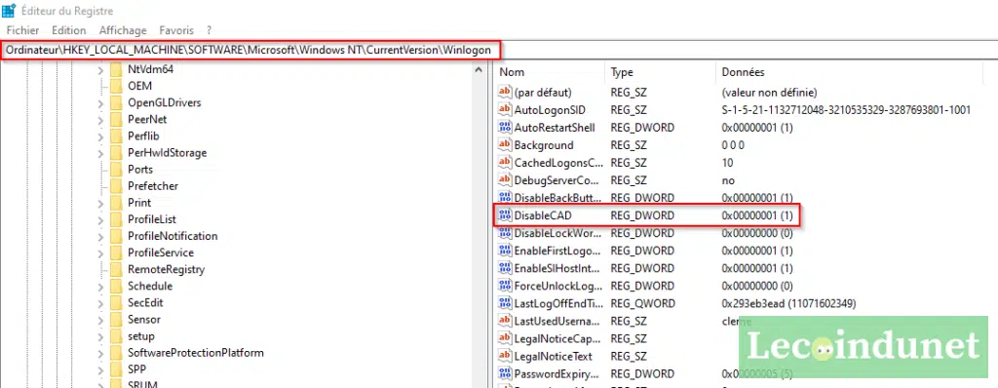Click the LastLogOffEndTi... data 0x293eb3ead
This screenshot has width=998, height=388.
tap(788, 303)
